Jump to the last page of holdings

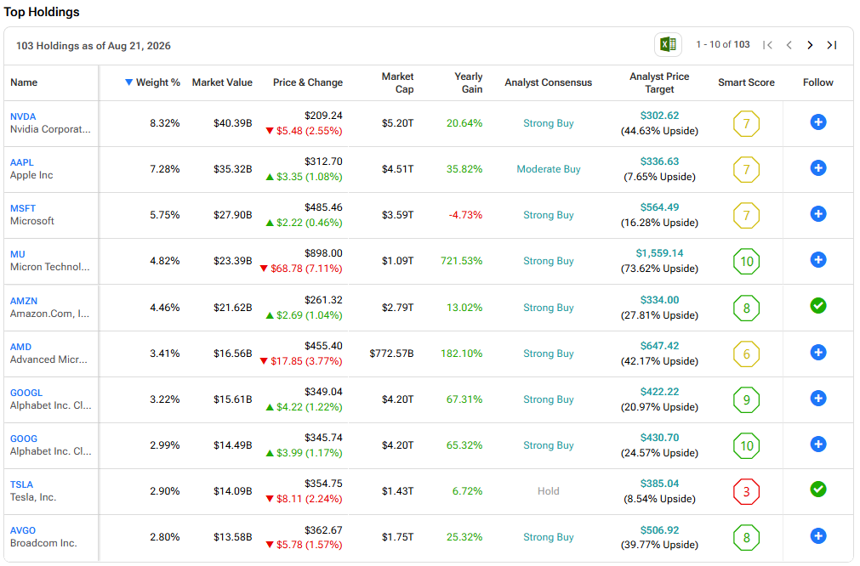click(831, 45)
